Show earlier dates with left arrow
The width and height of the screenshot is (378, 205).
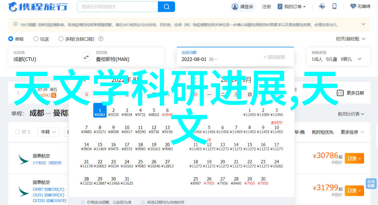[18, 93]
